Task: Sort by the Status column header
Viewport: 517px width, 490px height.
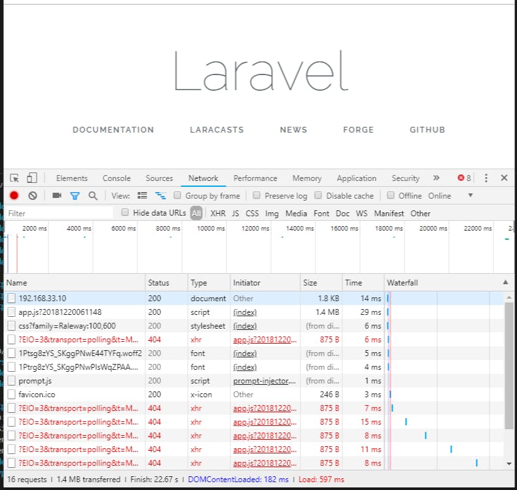Action: coord(166,283)
